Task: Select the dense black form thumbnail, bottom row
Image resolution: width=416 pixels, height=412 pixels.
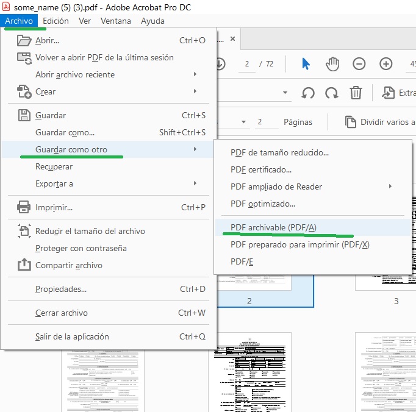Action: tap(249, 372)
